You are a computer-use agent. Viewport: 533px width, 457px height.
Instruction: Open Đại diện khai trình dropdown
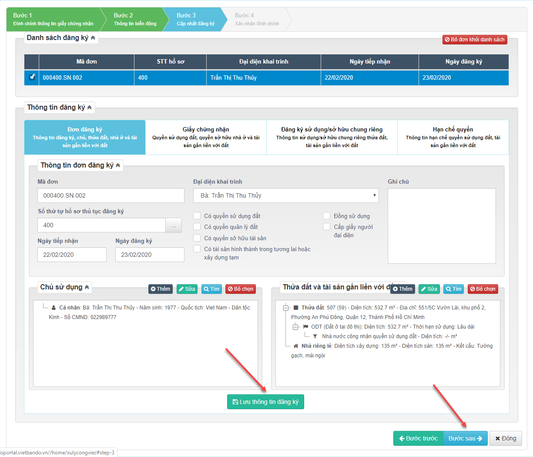(286, 195)
